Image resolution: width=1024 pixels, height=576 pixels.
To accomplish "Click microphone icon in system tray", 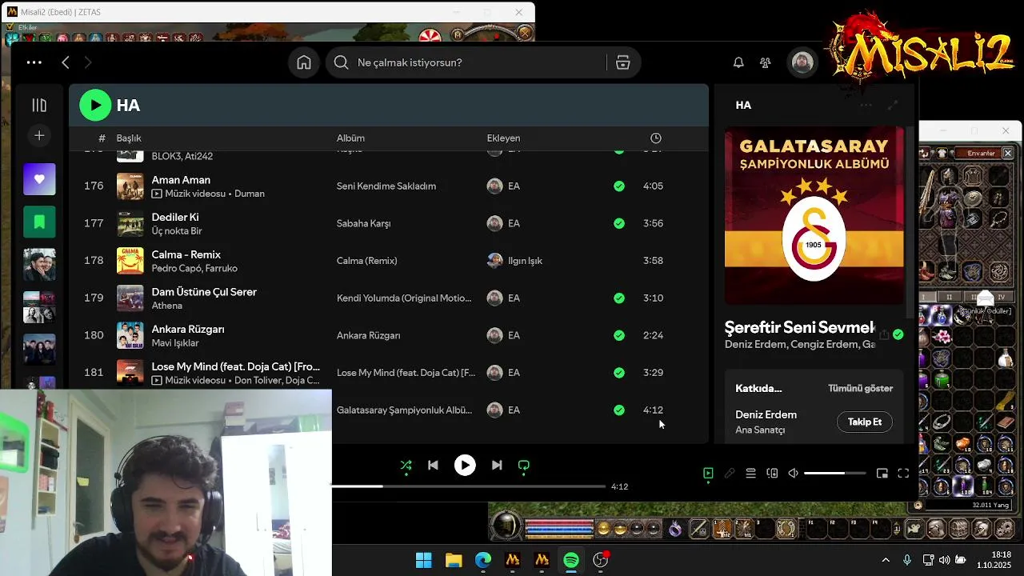I will click(907, 560).
